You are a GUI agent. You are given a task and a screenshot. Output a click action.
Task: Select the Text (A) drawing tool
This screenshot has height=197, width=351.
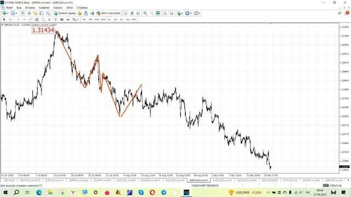coord(49,20)
